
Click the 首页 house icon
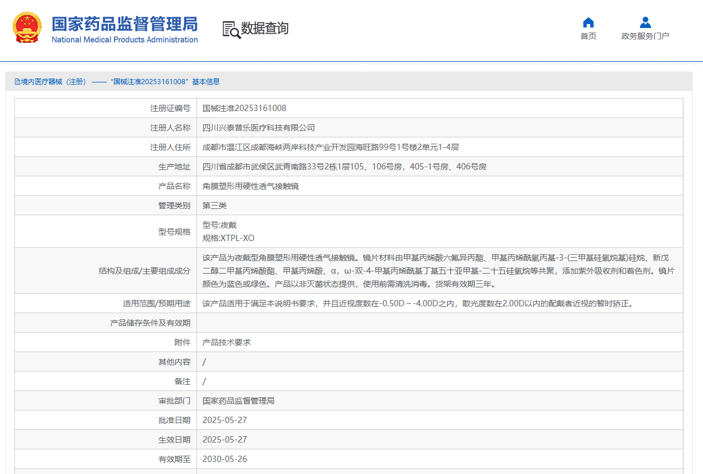click(x=588, y=22)
